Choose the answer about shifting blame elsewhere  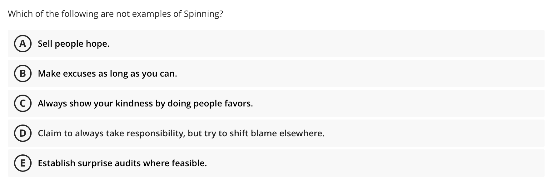coord(181,133)
